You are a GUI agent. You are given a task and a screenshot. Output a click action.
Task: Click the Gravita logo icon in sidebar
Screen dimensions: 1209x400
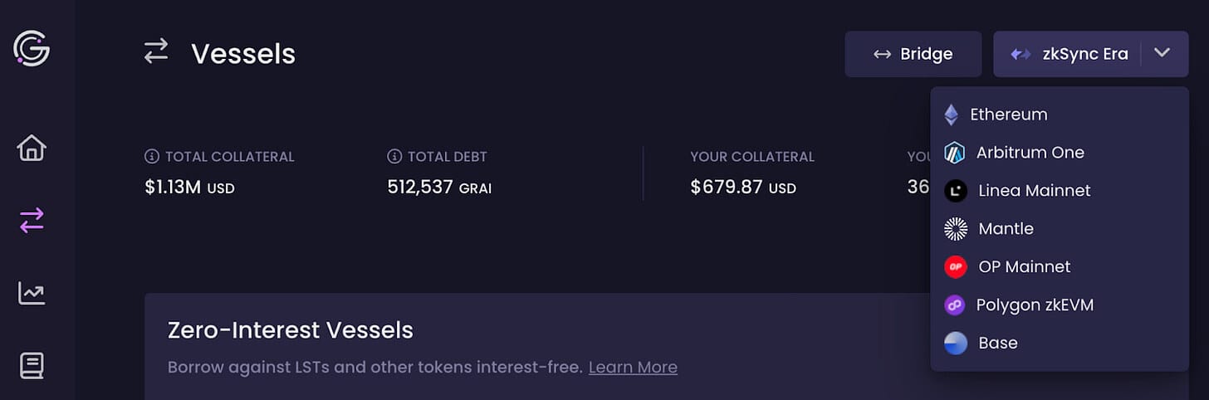pos(32,50)
